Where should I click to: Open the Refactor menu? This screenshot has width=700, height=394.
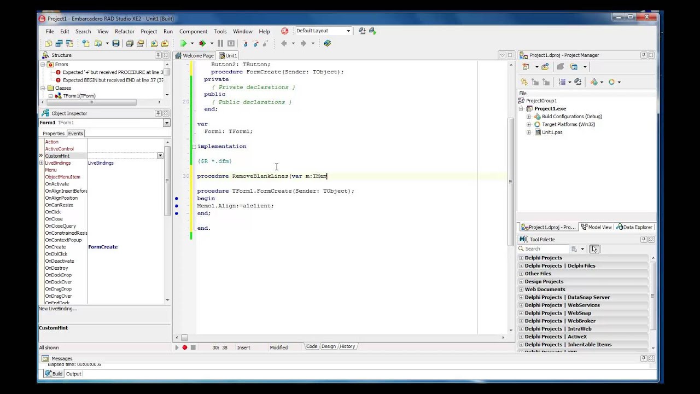click(125, 31)
